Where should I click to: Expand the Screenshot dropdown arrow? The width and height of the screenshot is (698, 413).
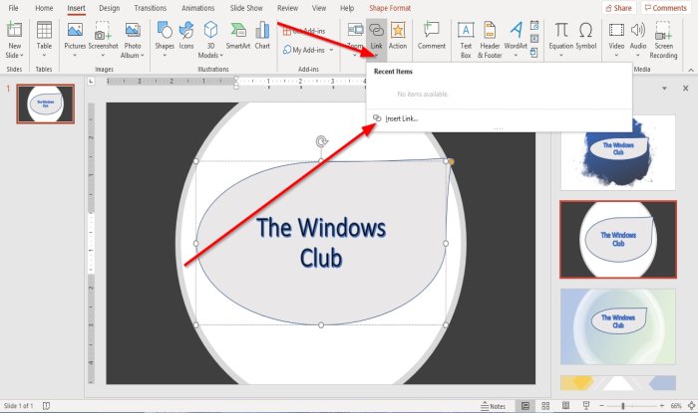[103, 56]
